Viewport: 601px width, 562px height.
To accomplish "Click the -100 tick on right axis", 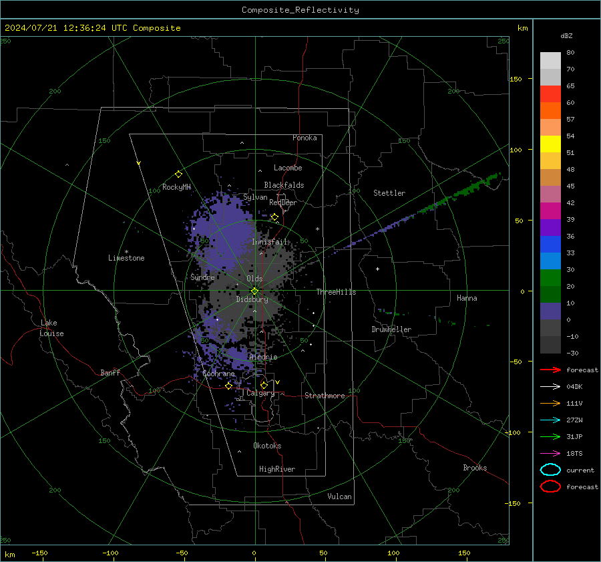I will (x=512, y=432).
